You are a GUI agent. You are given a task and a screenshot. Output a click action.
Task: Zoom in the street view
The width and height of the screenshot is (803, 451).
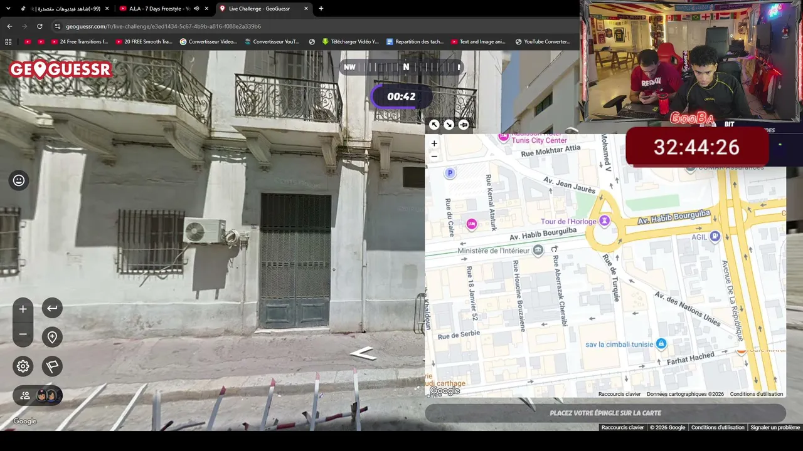point(23,309)
